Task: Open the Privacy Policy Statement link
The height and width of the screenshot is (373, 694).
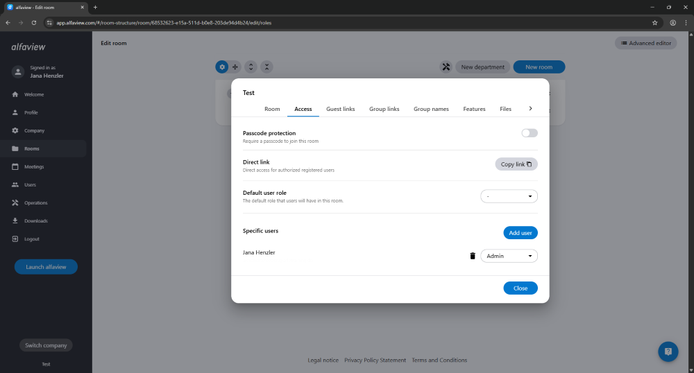Action: pyautogui.click(x=375, y=361)
